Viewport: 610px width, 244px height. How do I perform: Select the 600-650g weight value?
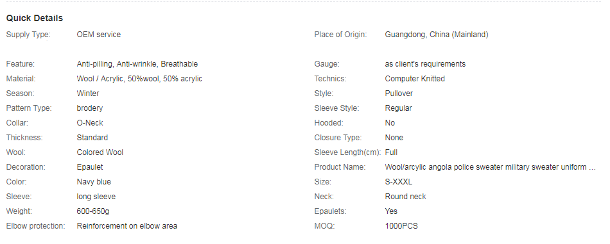(93, 211)
